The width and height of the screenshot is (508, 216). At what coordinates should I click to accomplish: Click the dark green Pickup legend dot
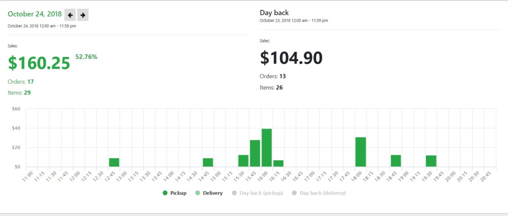pyautogui.click(x=165, y=193)
